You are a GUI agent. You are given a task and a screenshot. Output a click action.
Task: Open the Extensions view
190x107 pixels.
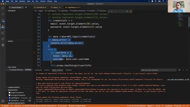coord(3,33)
